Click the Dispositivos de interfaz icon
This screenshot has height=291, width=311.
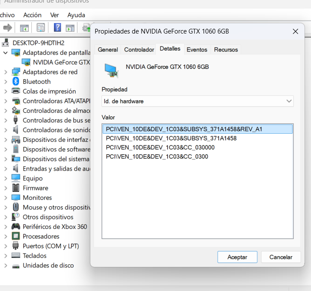click(16, 140)
